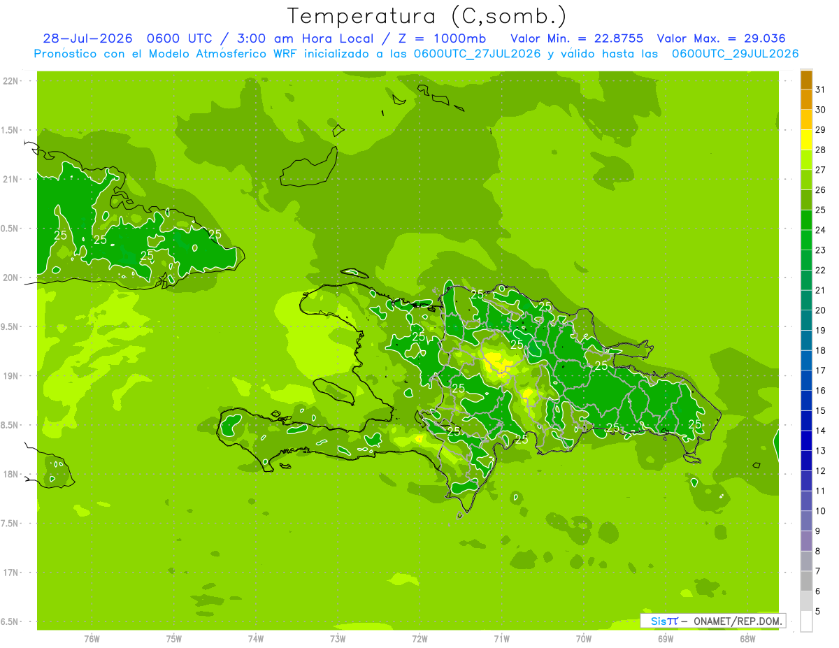Select the purple swatch between 8 and 9
This screenshot has height=648, width=839.
806,541
